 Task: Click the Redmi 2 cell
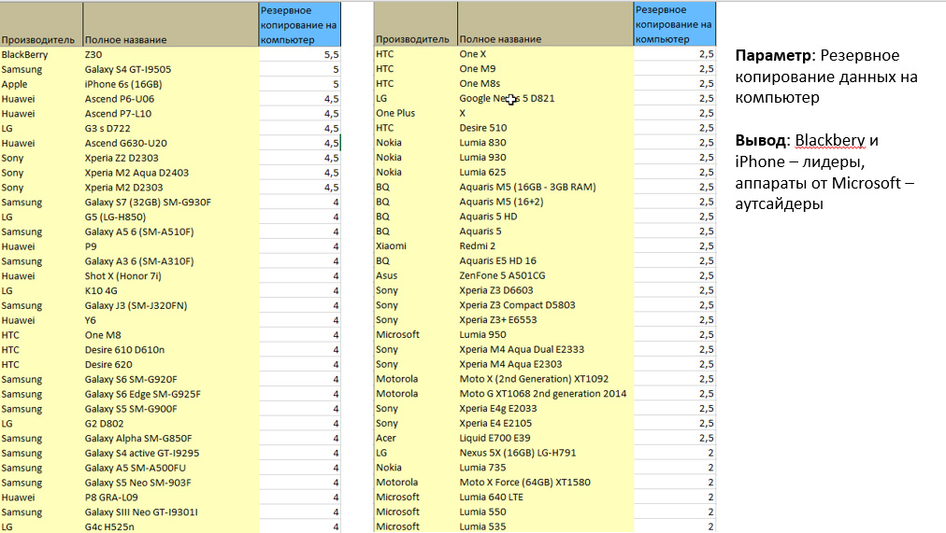point(546,245)
